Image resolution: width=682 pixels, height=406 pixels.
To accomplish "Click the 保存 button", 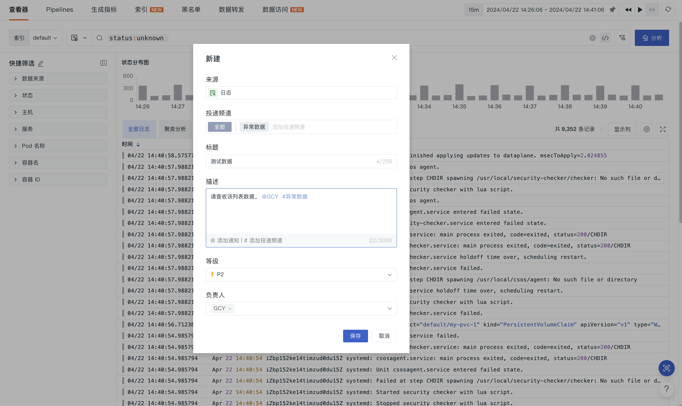I will point(355,336).
